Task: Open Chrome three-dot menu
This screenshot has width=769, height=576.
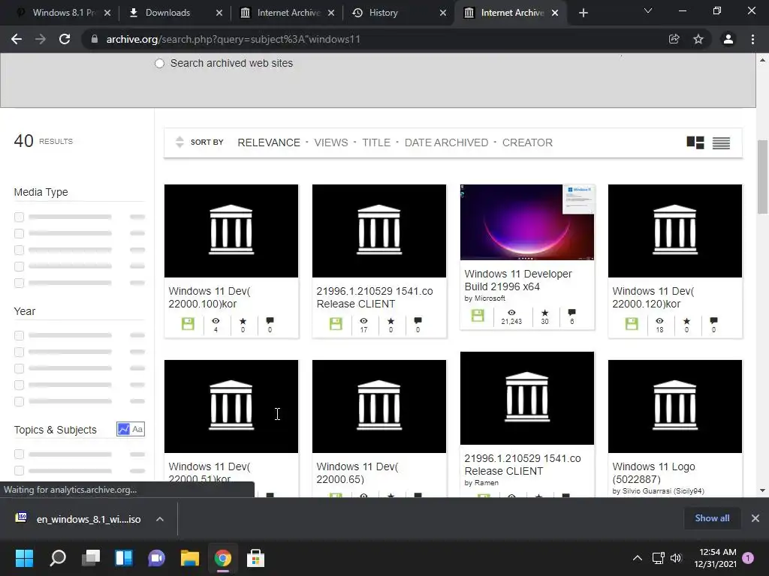Action: (752, 39)
